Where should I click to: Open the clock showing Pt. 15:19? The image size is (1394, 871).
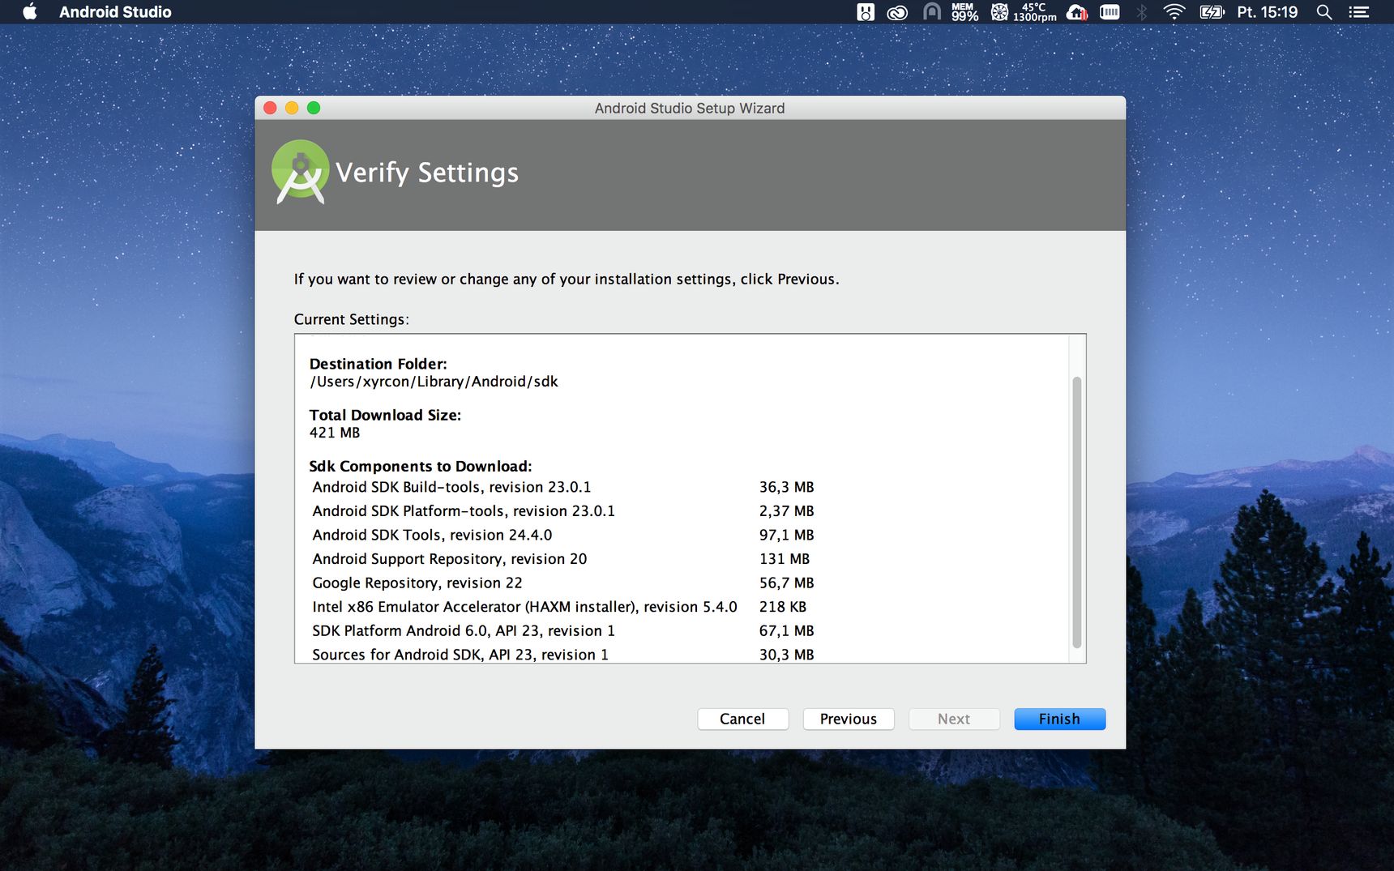click(1267, 11)
